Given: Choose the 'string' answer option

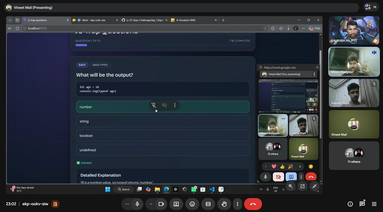Looking at the screenshot, I should [x=163, y=121].
